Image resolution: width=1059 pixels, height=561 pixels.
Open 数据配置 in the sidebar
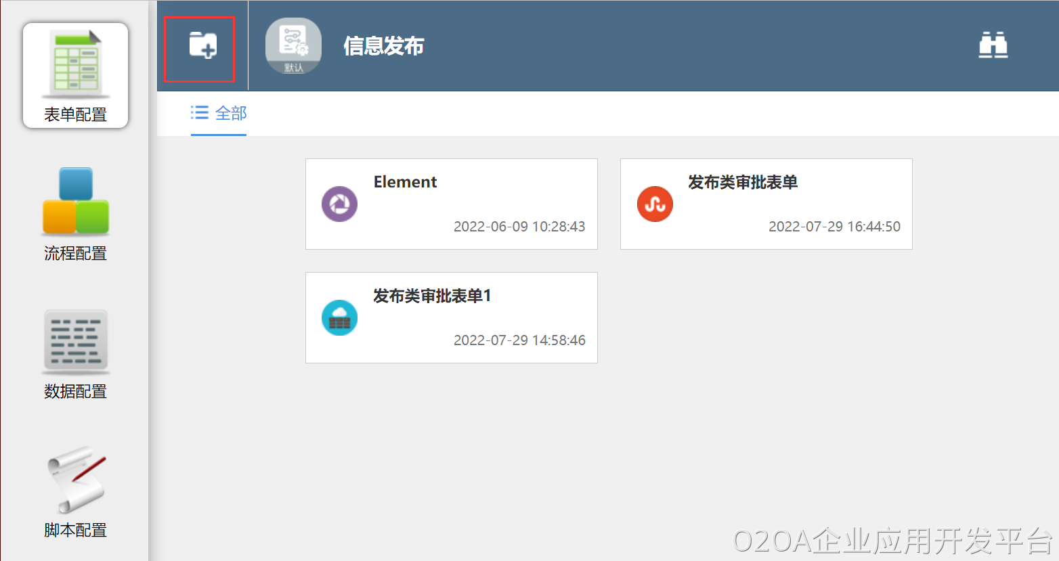coord(75,355)
